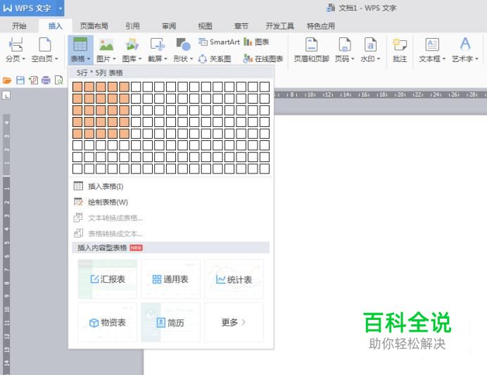Expand the 艺术字 dropdown arrow

(476, 59)
